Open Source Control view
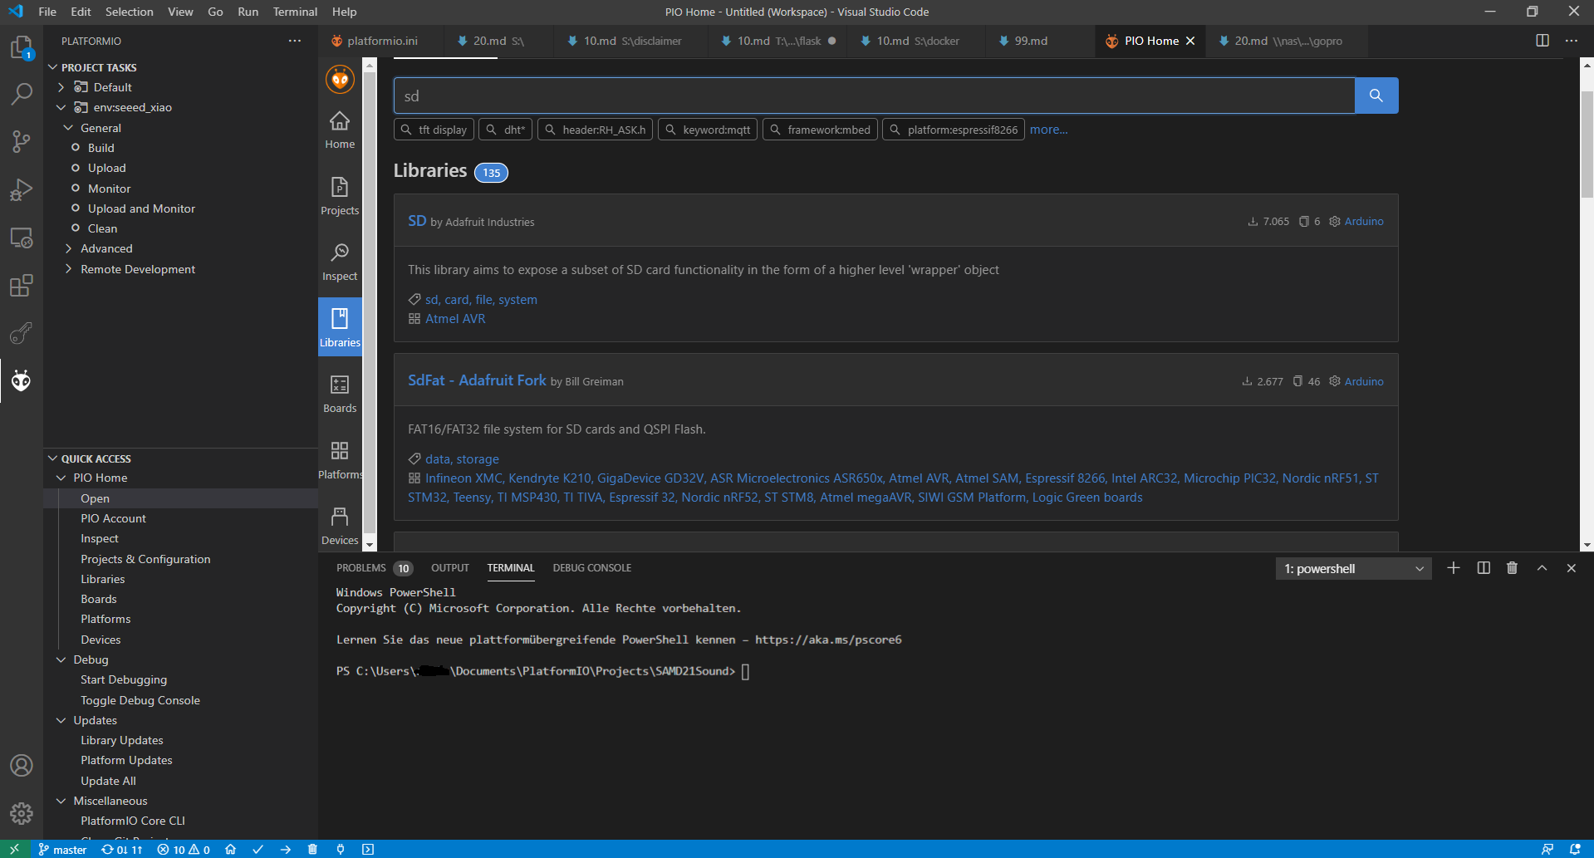 coord(22,141)
